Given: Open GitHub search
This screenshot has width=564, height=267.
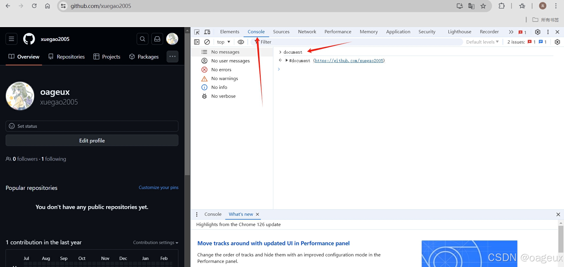Looking at the screenshot, I should (x=143, y=39).
